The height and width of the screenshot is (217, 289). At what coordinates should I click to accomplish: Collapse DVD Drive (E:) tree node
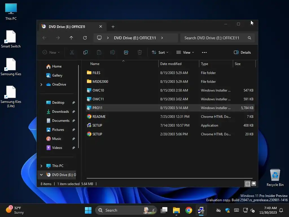point(41,175)
